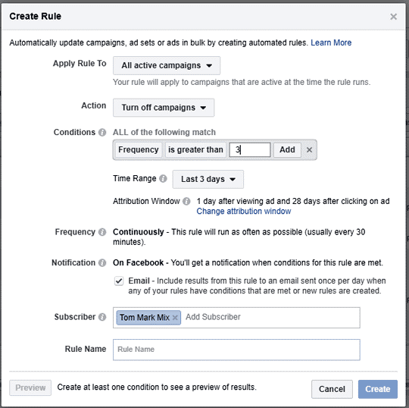409x408 pixels.
Task: Click the Frequency schedule info icon
Action: pos(102,232)
